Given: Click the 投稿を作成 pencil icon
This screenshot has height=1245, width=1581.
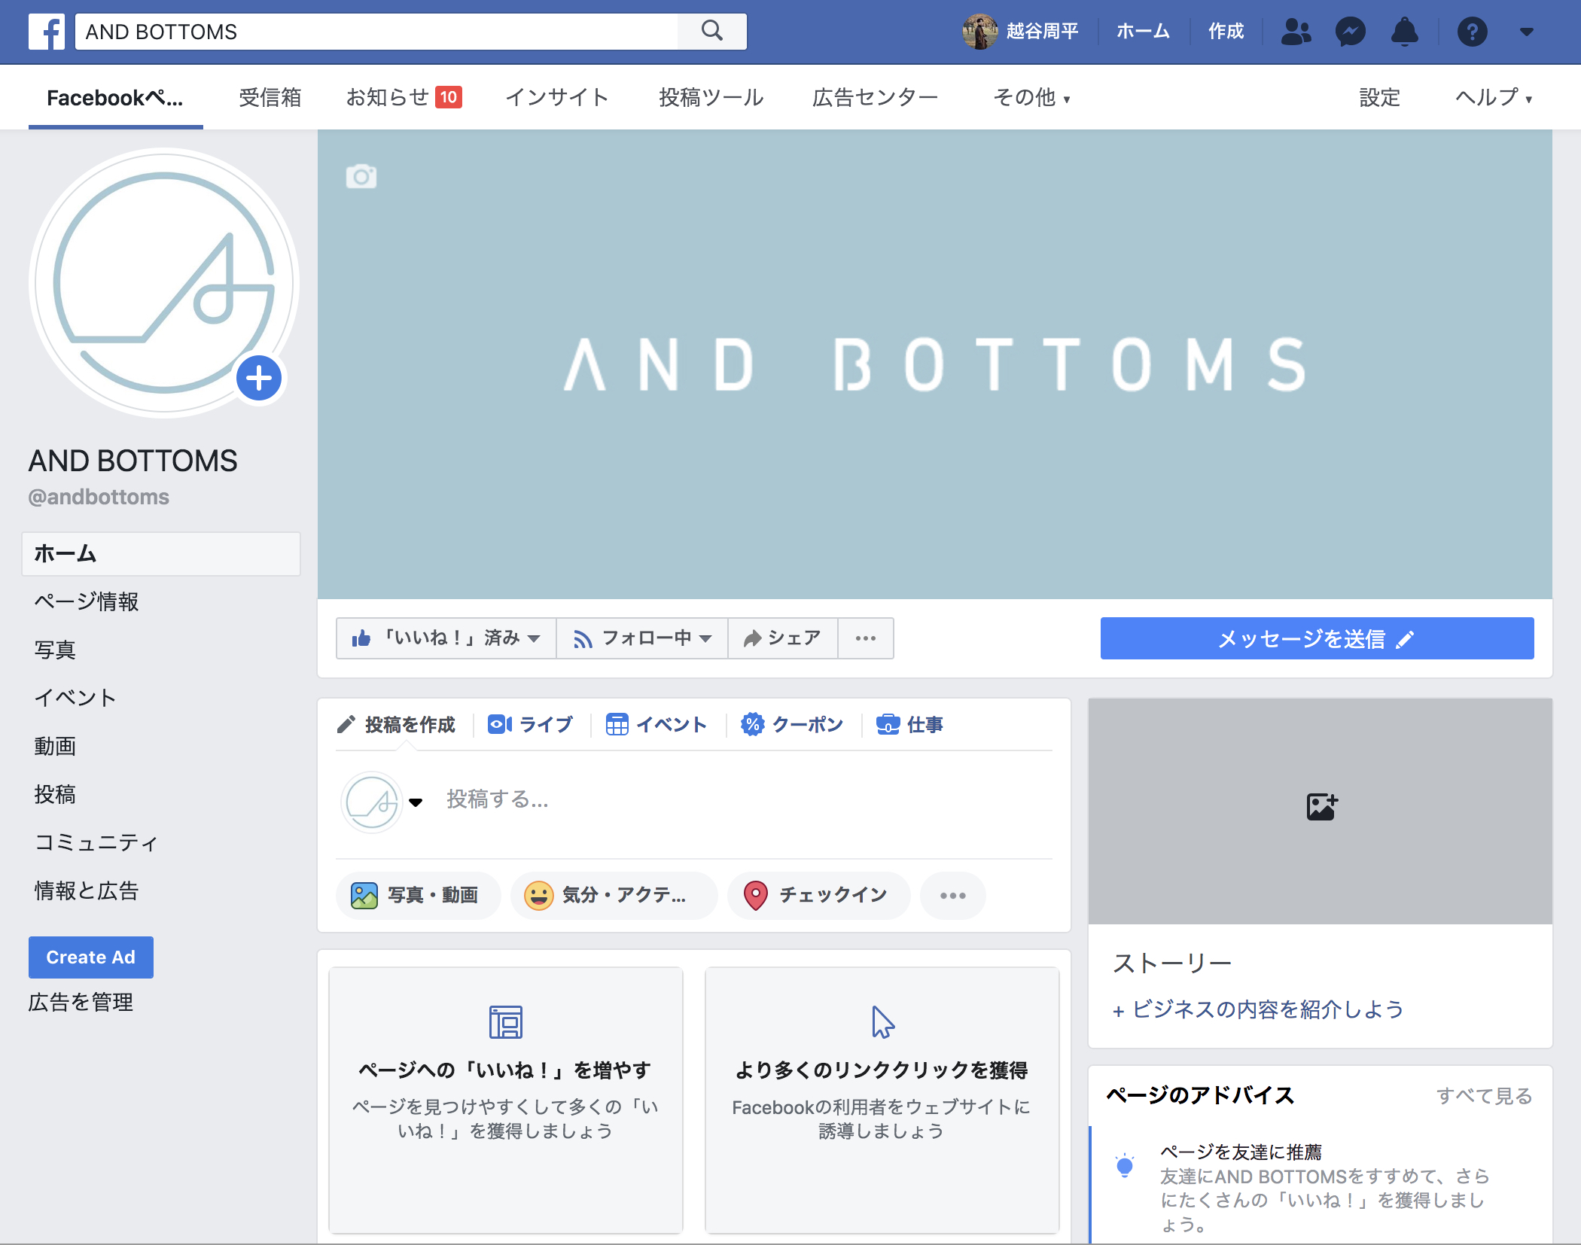Looking at the screenshot, I should (x=346, y=724).
